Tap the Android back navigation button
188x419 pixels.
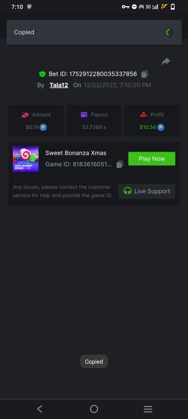pyautogui.click(x=40, y=409)
